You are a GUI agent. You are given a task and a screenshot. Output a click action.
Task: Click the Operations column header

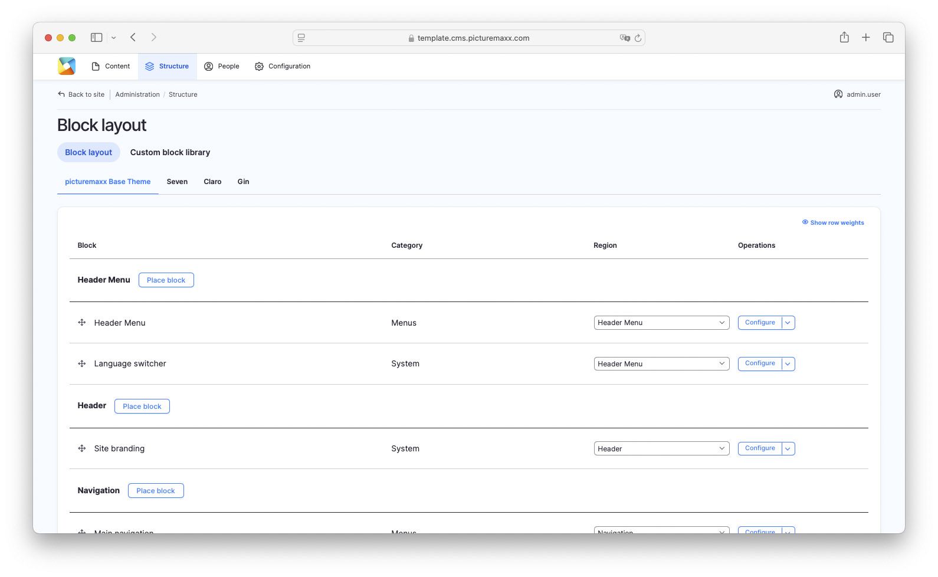tap(756, 245)
